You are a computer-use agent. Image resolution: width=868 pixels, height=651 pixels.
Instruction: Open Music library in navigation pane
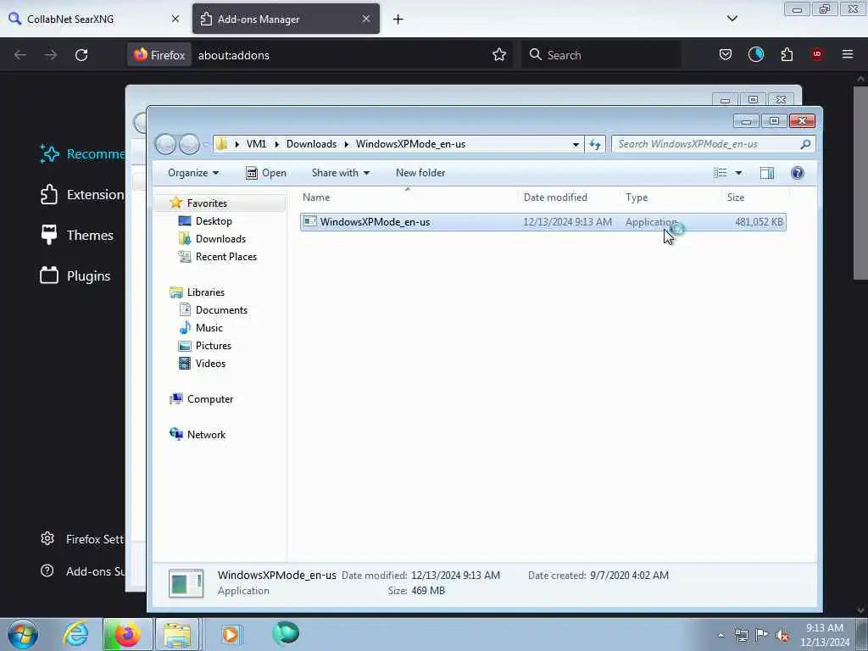[200, 328]
